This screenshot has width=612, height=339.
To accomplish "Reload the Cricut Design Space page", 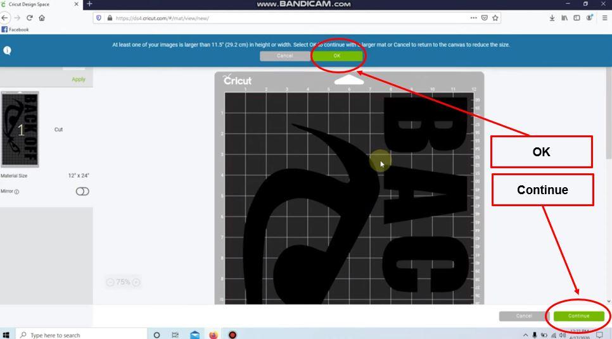I will [30, 18].
